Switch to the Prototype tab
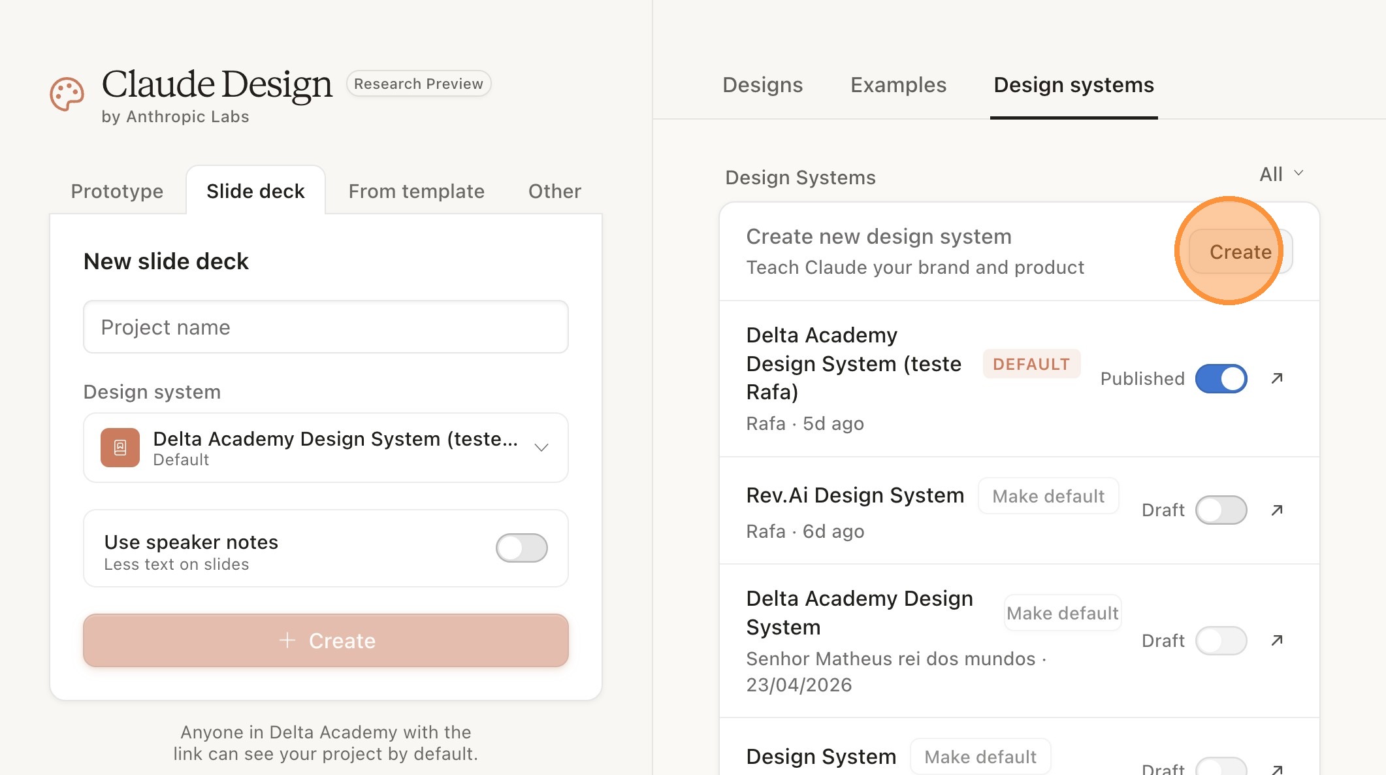This screenshot has width=1386, height=775. click(117, 191)
